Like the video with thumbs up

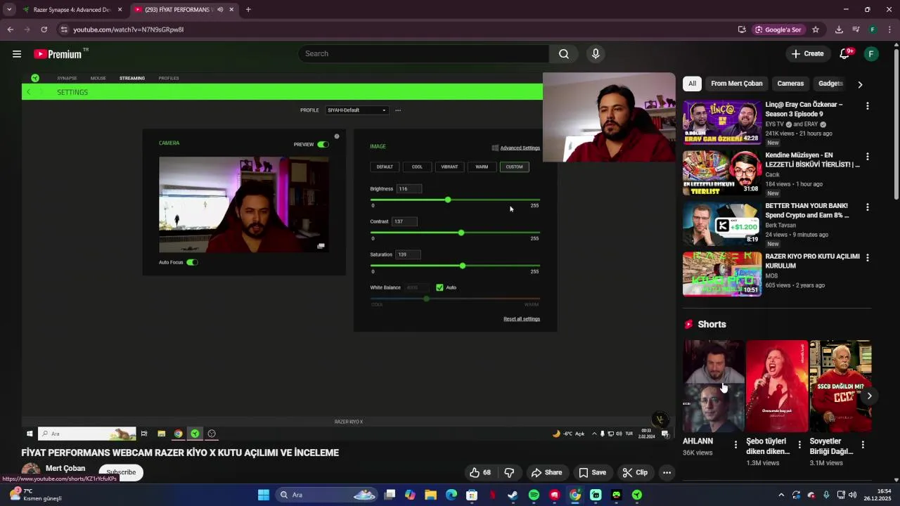tap(481, 473)
